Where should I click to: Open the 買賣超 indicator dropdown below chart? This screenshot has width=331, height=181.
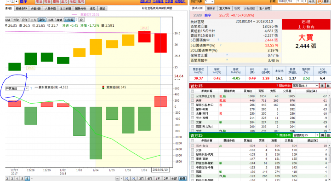pos(17,88)
